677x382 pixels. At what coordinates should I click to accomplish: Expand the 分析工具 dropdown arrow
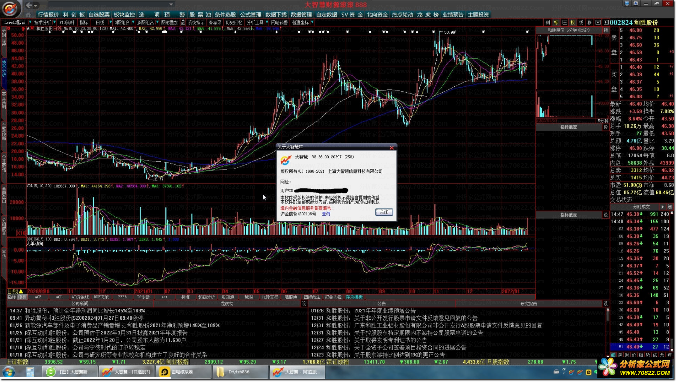click(267, 23)
